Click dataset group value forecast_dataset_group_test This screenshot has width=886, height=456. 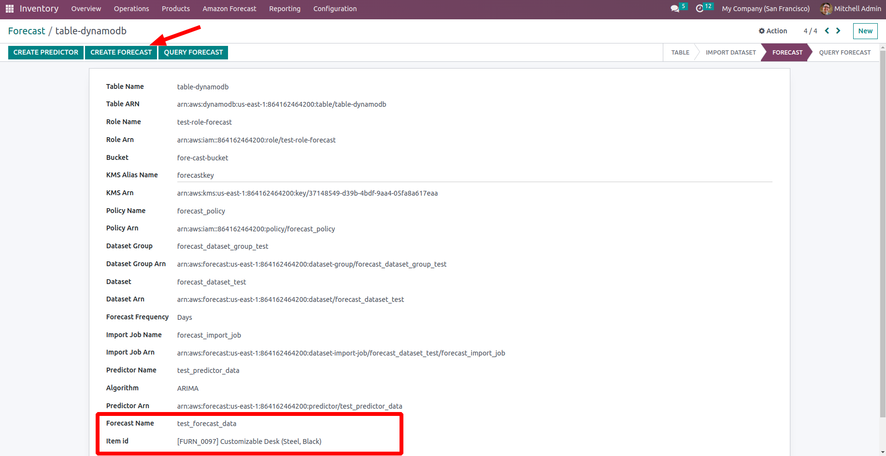point(223,246)
